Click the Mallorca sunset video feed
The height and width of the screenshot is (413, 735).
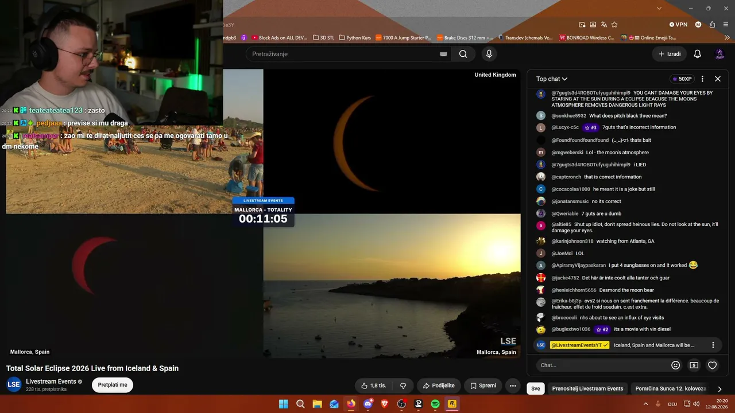pyautogui.click(x=392, y=286)
